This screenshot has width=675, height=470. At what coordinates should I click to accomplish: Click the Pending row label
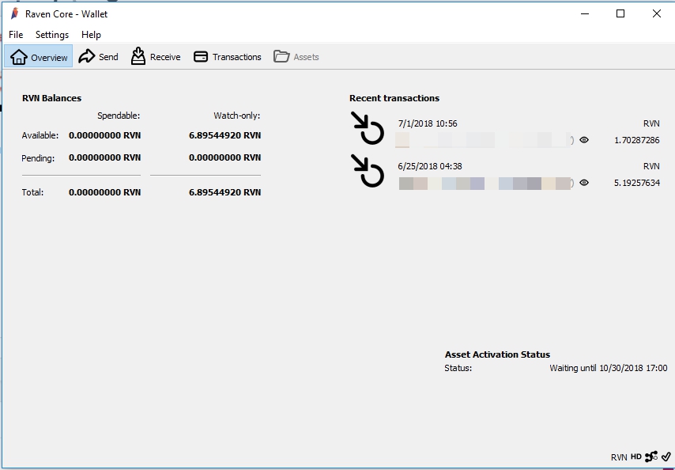point(38,158)
